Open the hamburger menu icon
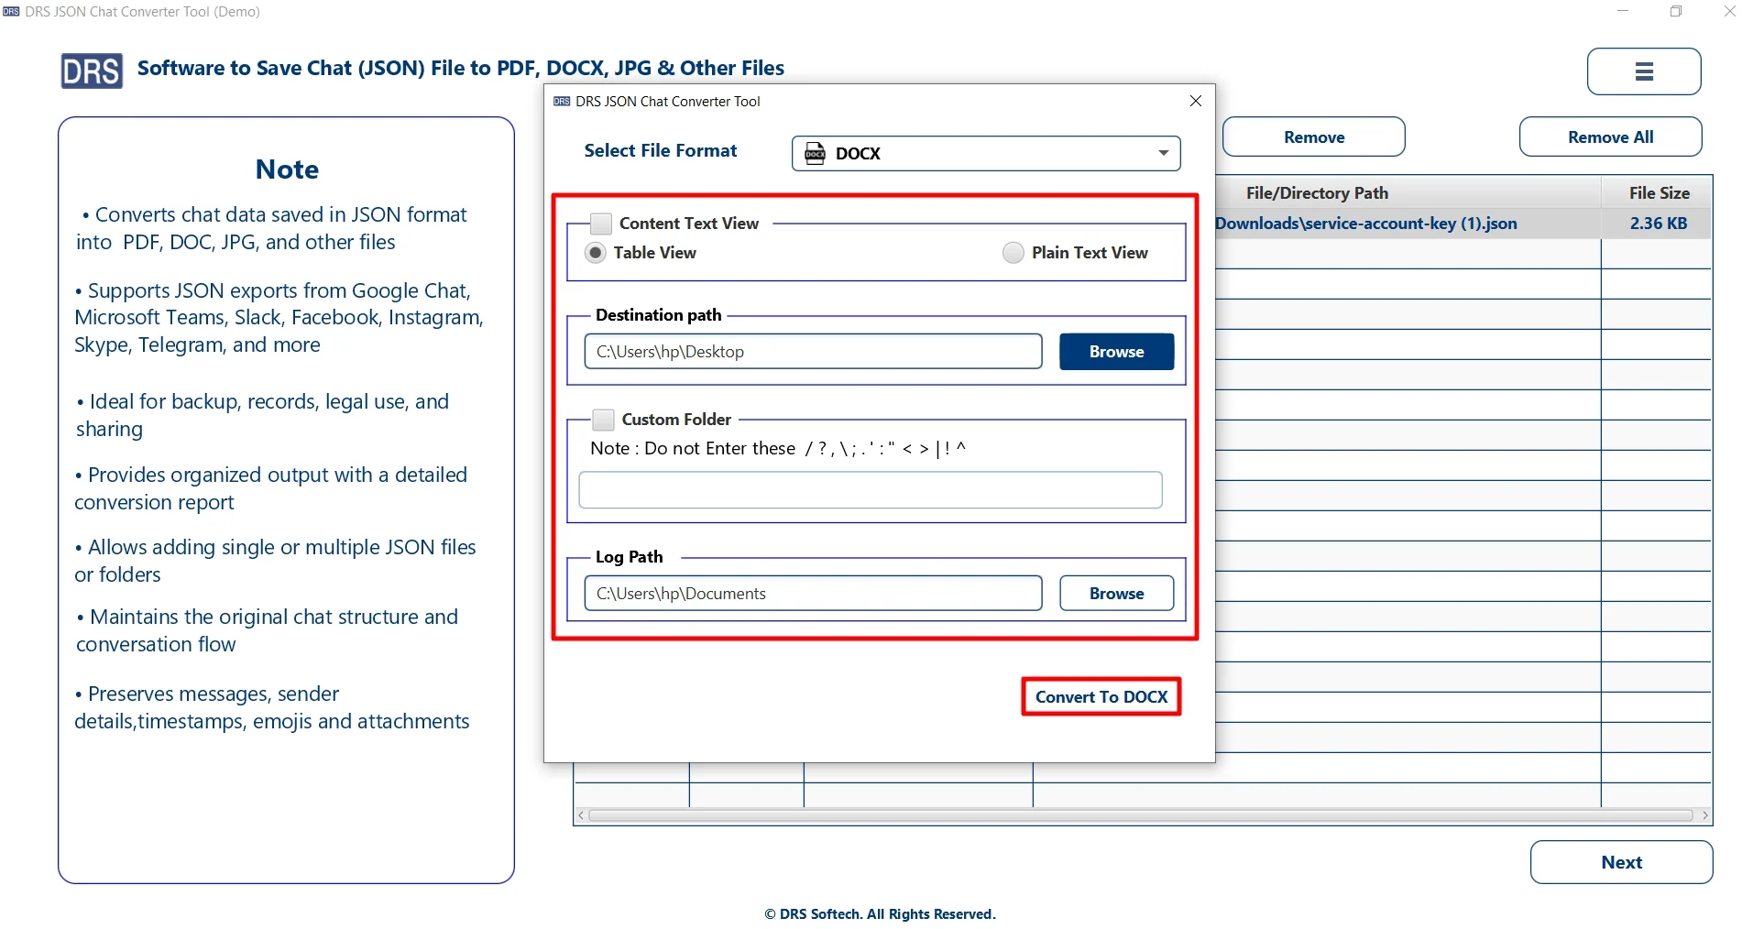 pyautogui.click(x=1643, y=71)
